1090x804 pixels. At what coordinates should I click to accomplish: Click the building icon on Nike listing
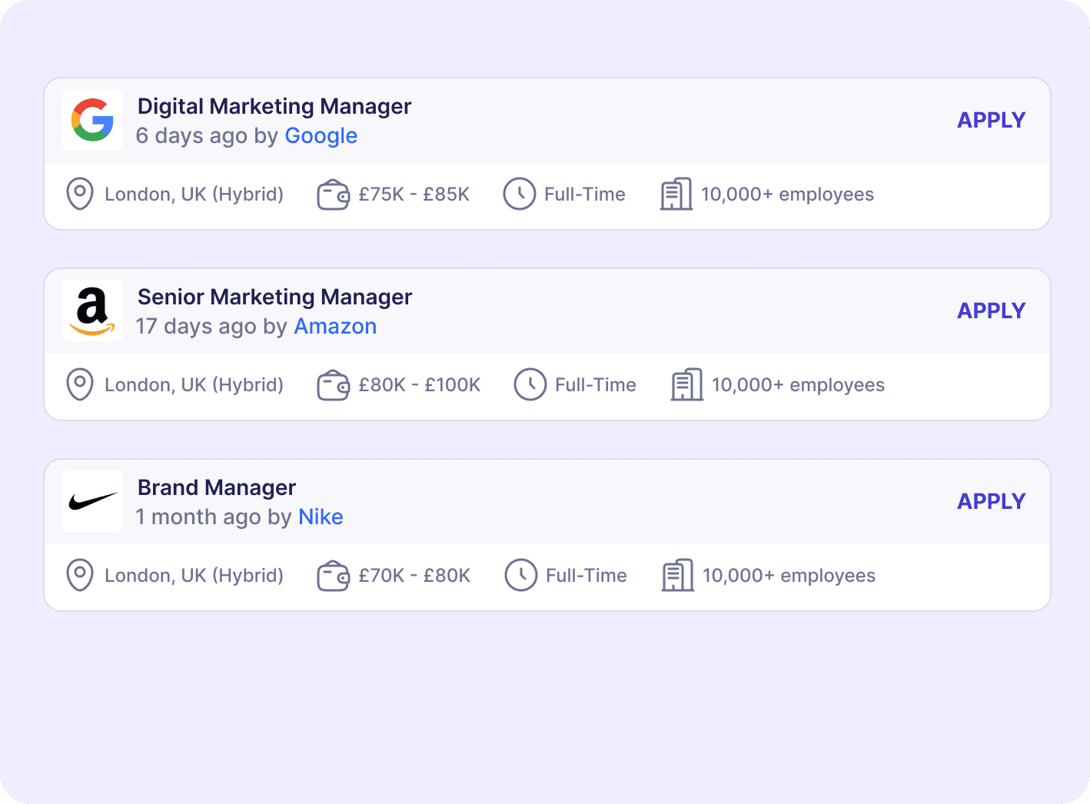point(678,575)
